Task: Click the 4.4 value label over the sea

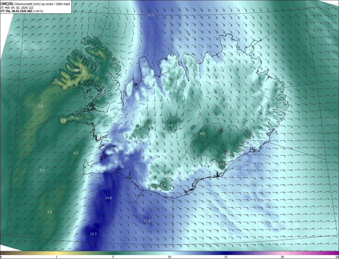Action: point(50,212)
